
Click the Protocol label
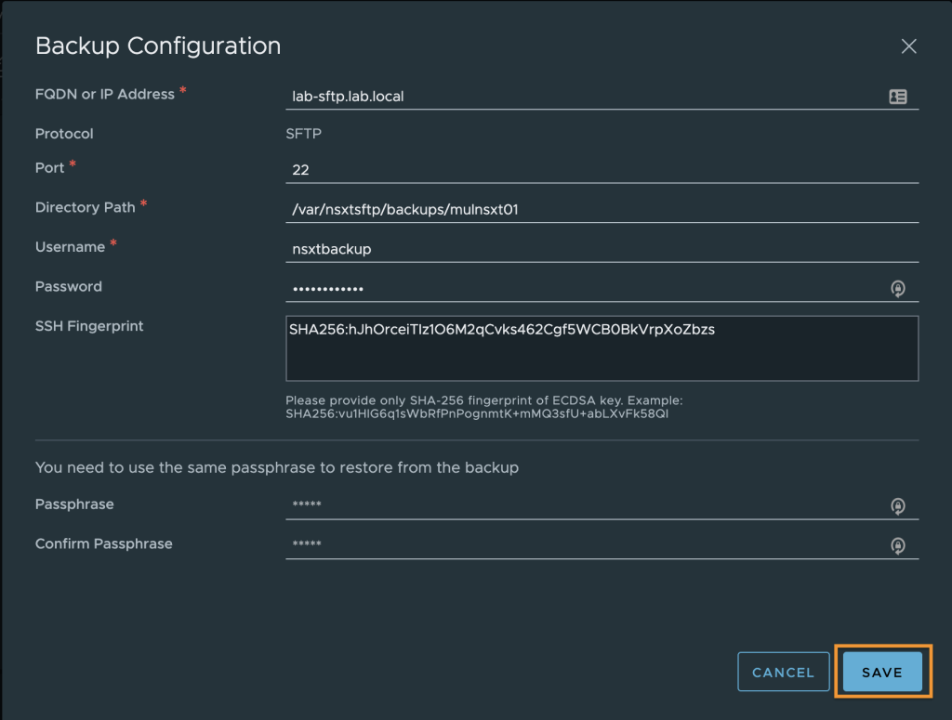[x=64, y=134]
